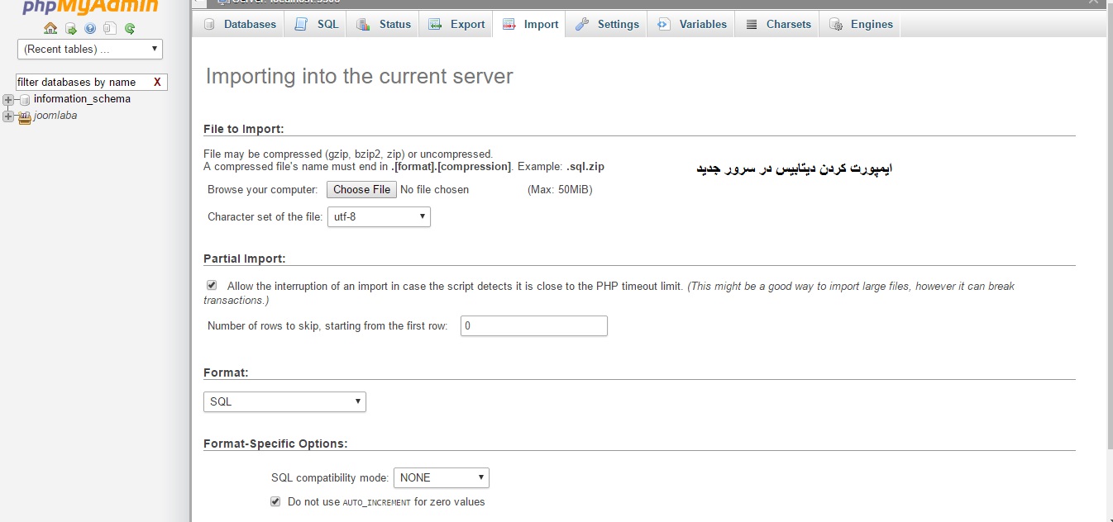This screenshot has width=1113, height=522.
Task: Reload the navigation panel with green arrow icon
Action: click(x=130, y=29)
